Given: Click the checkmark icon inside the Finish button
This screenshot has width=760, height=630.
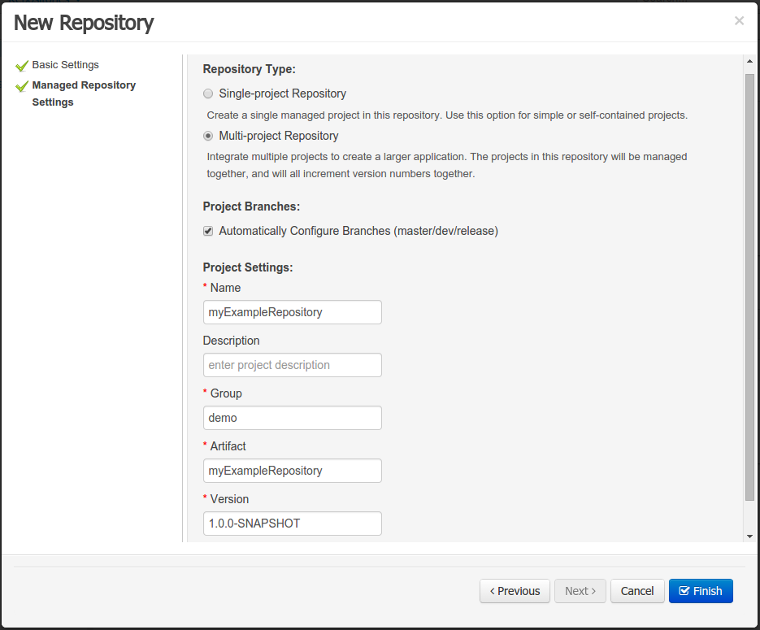Looking at the screenshot, I should point(685,591).
